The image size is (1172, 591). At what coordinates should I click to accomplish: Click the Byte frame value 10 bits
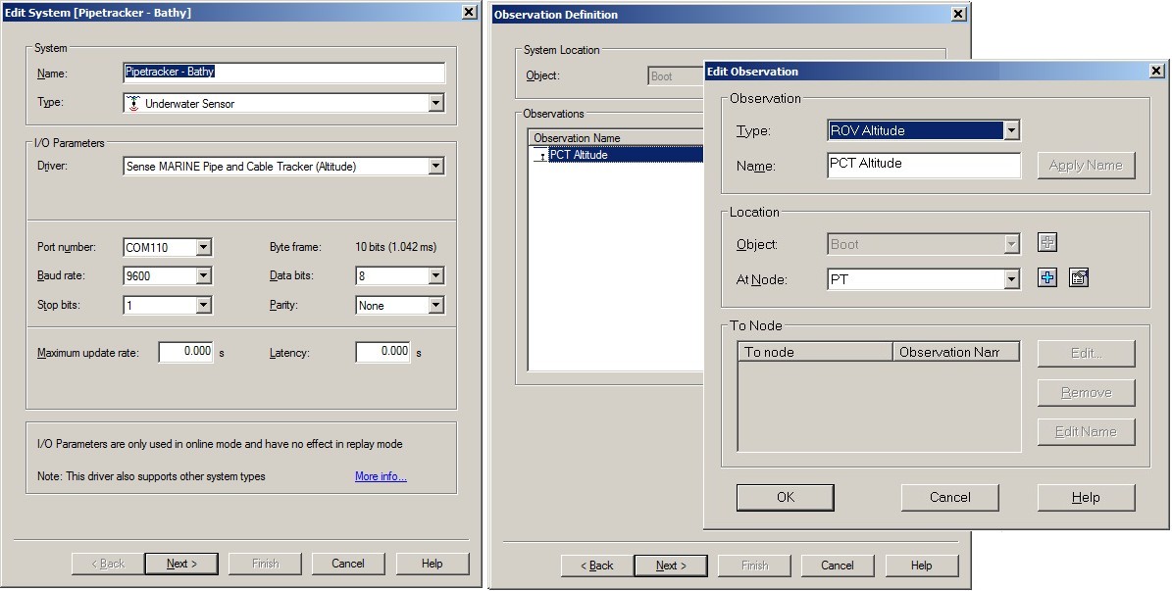[x=396, y=247]
